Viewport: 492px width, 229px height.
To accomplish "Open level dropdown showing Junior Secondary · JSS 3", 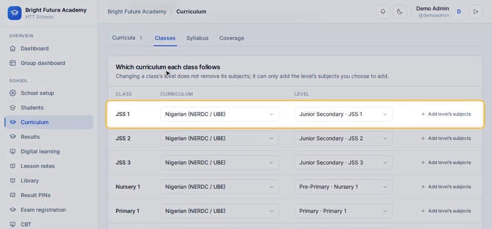I will pyautogui.click(x=343, y=163).
